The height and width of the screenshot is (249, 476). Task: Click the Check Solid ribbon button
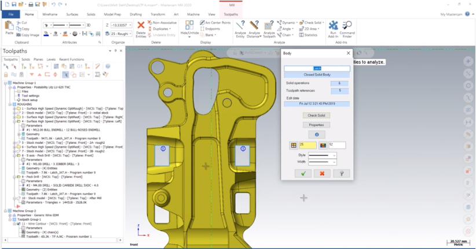click(312, 23)
